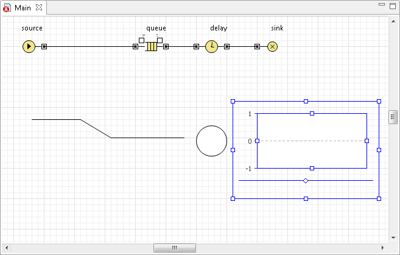The width and height of the screenshot is (400, 255).
Task: Click the horizontal scrollbar right arrow
Action: [x=383, y=248]
